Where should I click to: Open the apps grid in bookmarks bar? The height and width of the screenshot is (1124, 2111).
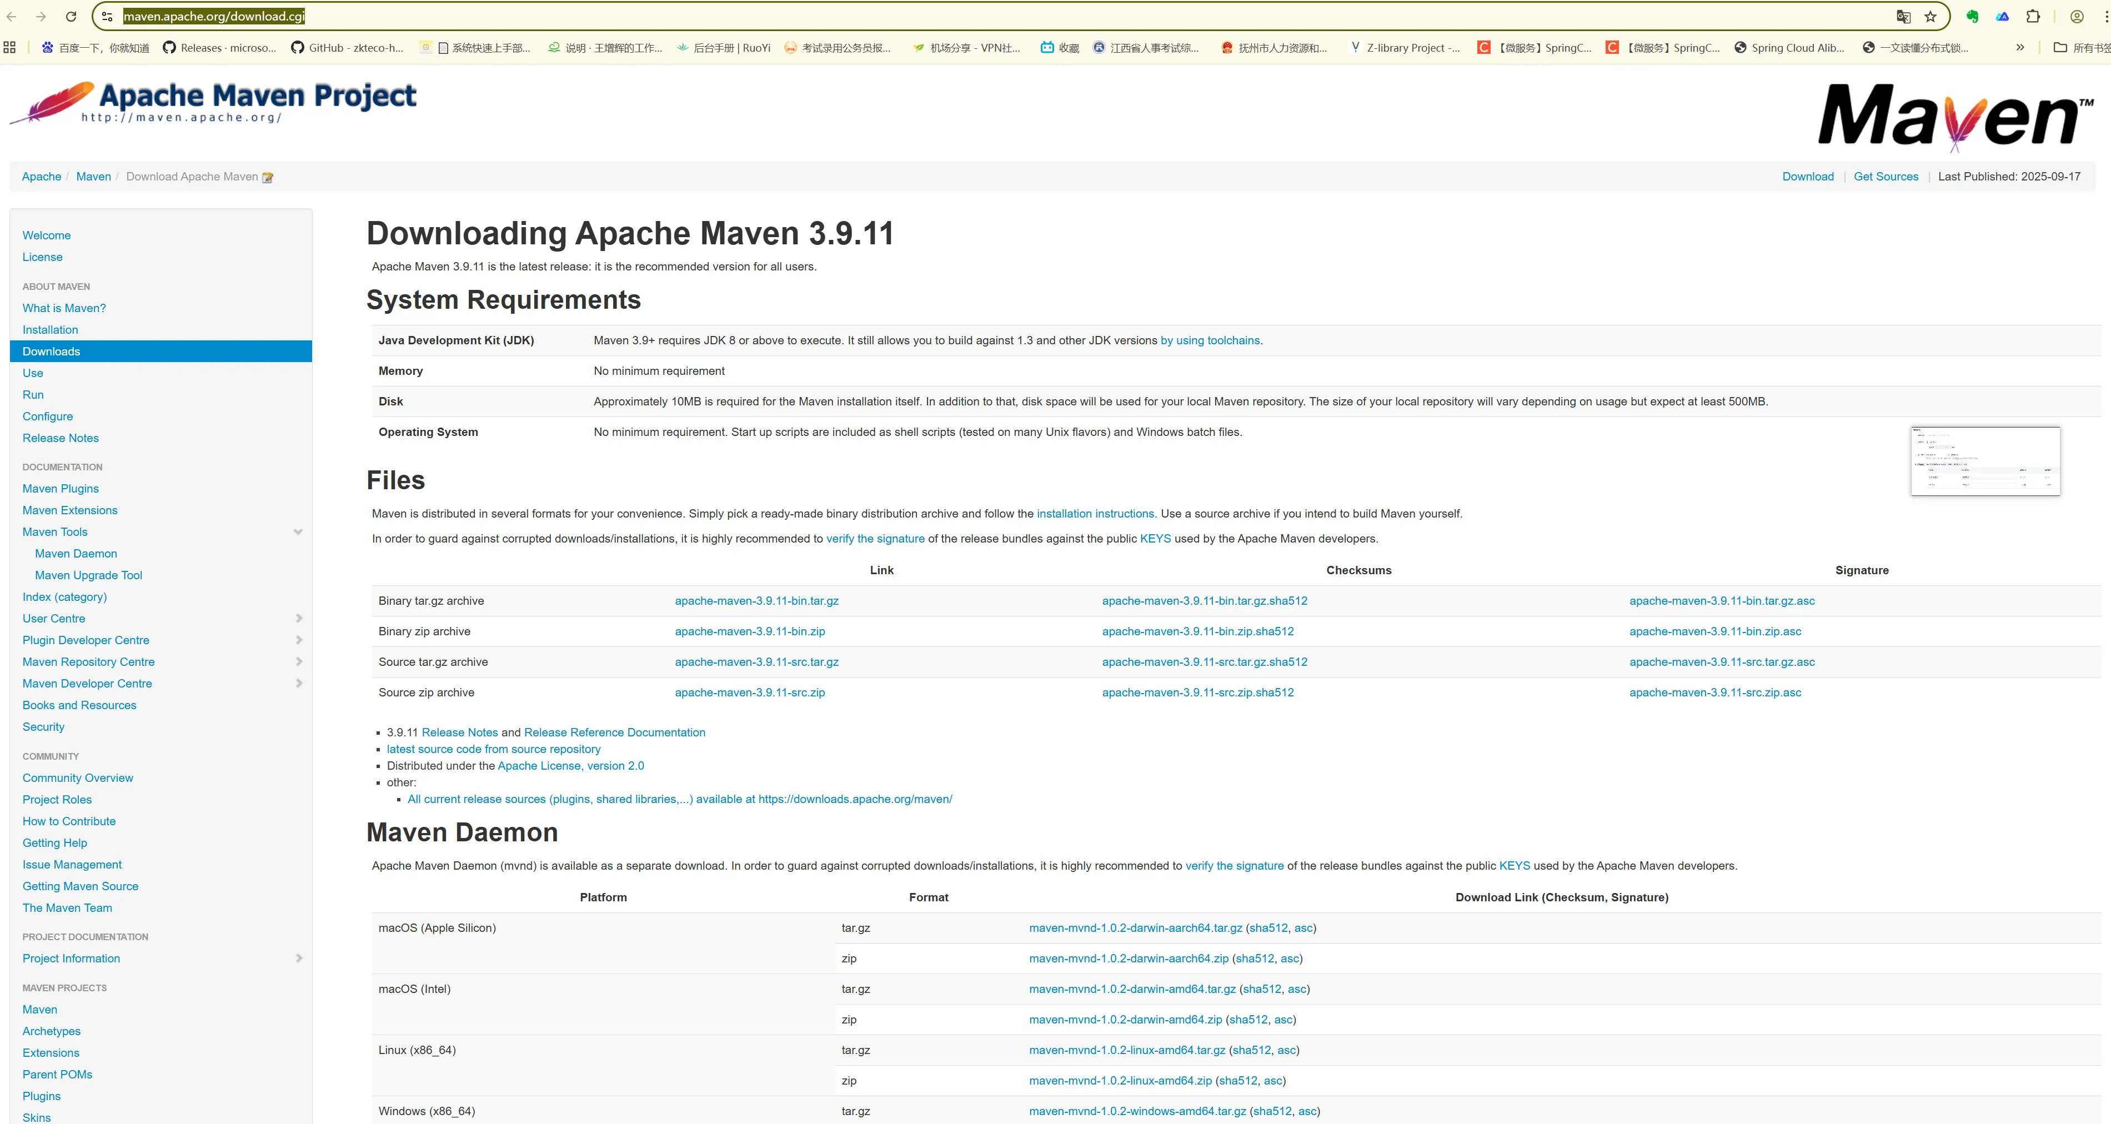[x=10, y=48]
